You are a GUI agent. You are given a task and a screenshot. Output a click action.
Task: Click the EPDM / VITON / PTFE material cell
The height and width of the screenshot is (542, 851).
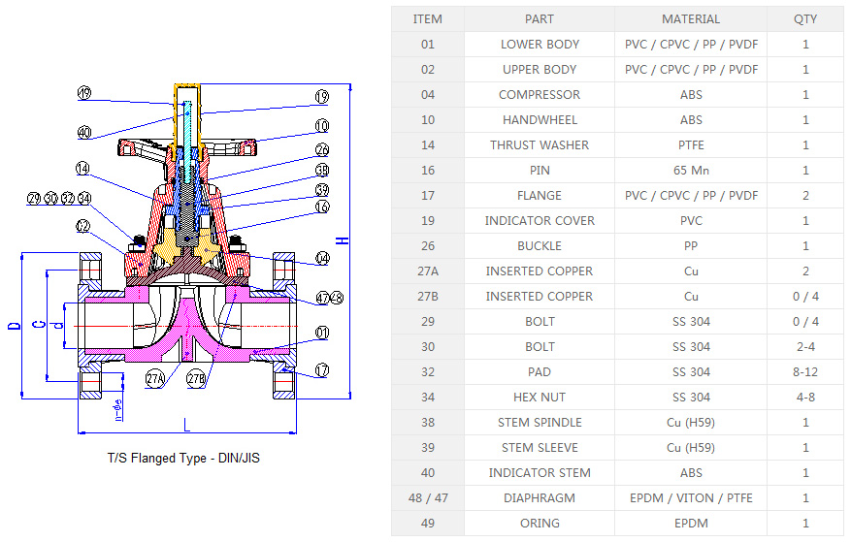click(x=691, y=497)
